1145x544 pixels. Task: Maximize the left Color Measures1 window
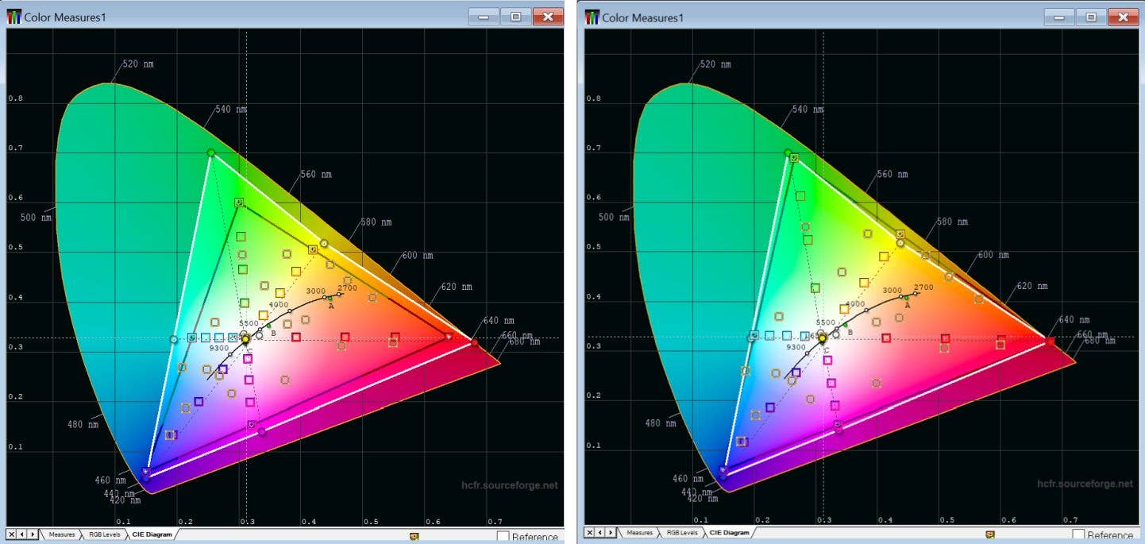[515, 17]
